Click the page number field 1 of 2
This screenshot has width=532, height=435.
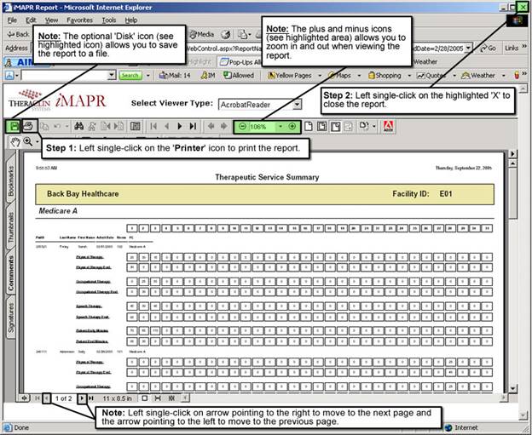tap(64, 398)
